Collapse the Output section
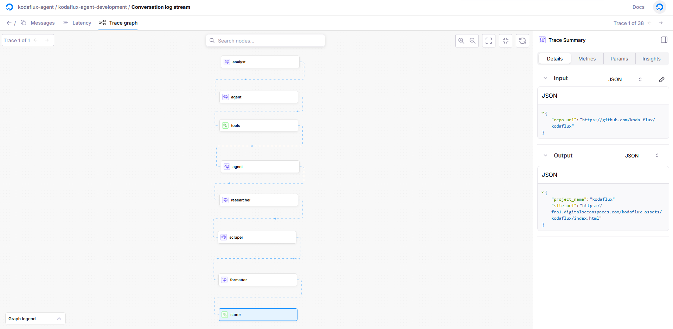Viewport: 673px width, 329px height. 545,155
